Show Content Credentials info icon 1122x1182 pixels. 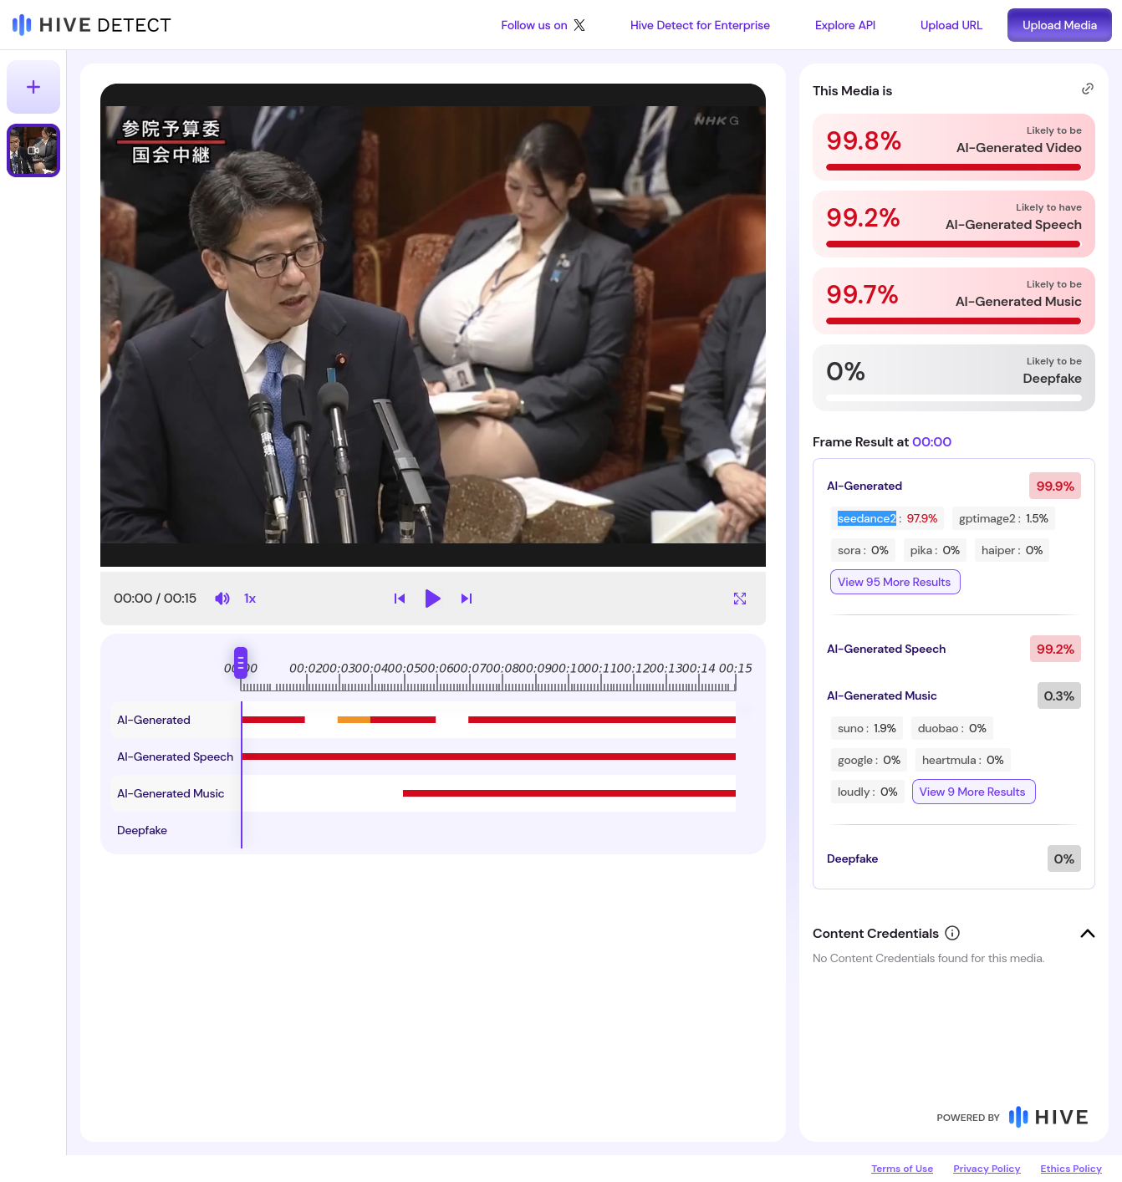click(952, 933)
